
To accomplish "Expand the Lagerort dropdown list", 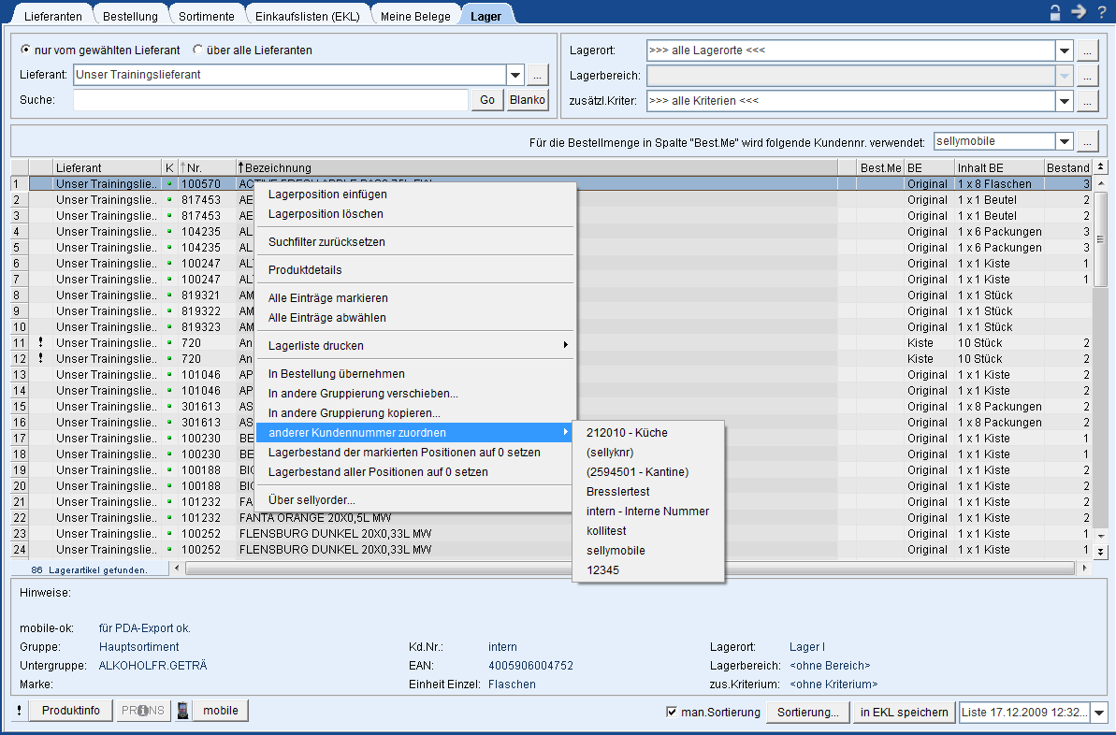I will [1064, 50].
